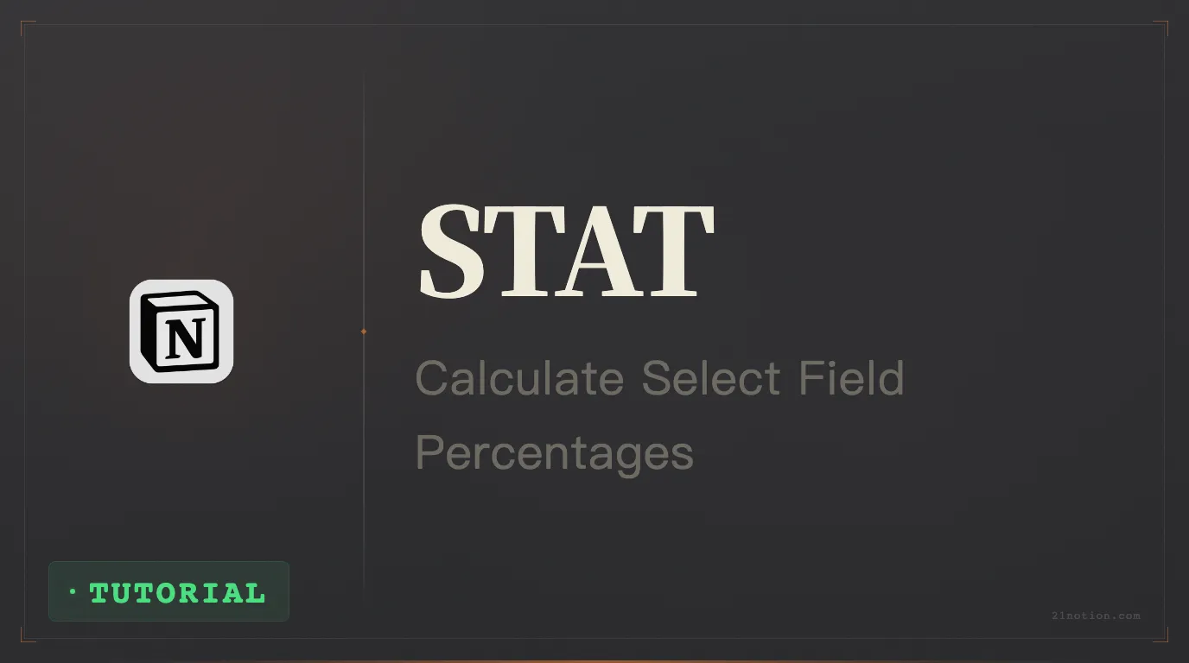Viewport: 1189px width, 663px height.
Task: Click the word Percentages
Action: (554, 452)
